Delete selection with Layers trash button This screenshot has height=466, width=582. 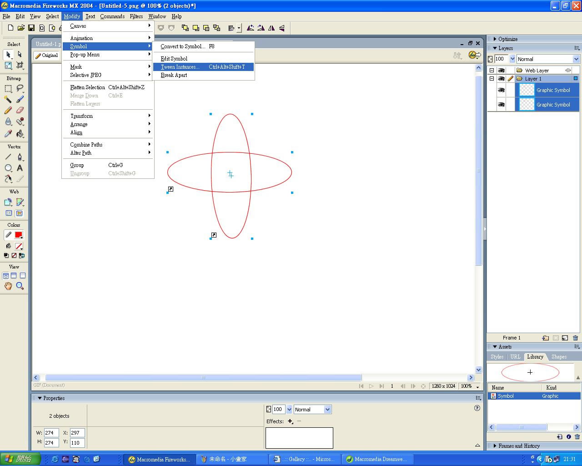click(575, 338)
